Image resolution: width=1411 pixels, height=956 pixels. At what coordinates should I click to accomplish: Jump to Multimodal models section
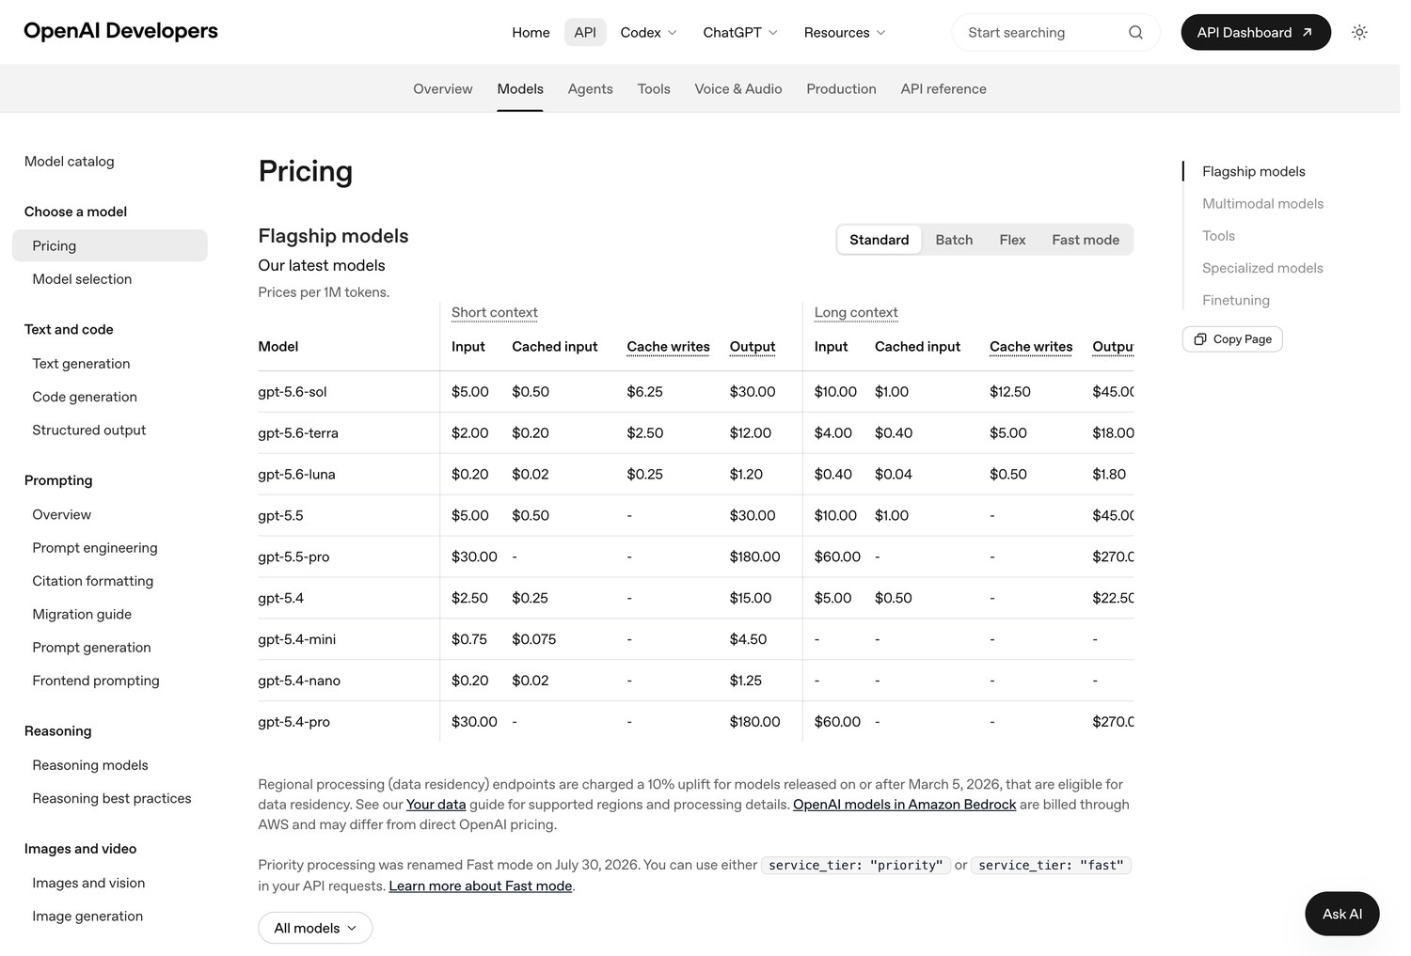point(1262,203)
